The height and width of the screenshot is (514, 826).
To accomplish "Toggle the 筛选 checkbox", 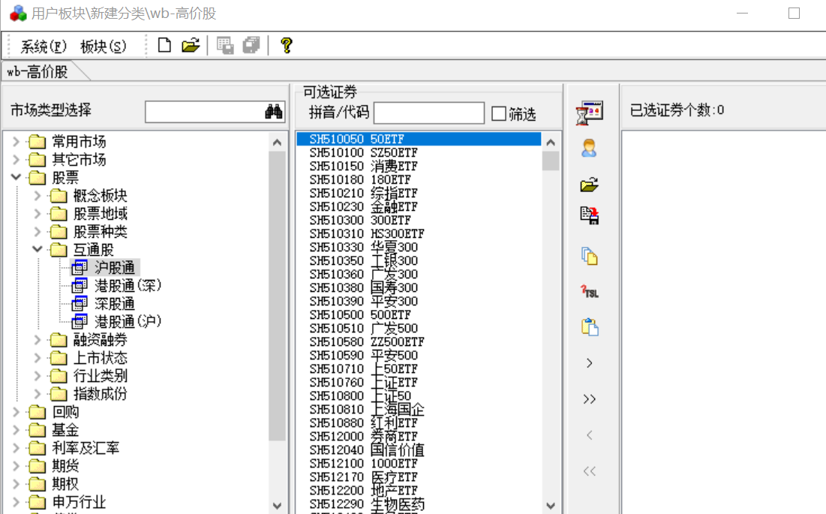I will [x=498, y=114].
